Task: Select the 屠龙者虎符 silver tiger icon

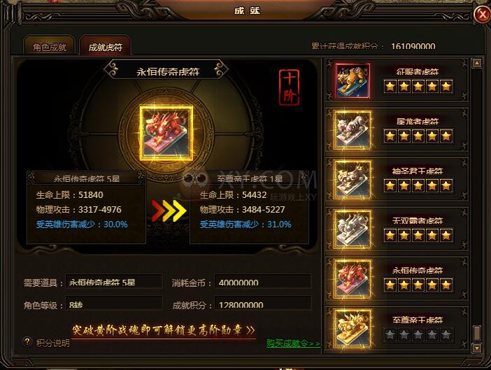Action: [353, 130]
